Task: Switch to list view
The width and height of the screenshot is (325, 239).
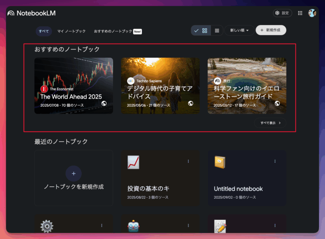Action: [x=217, y=30]
